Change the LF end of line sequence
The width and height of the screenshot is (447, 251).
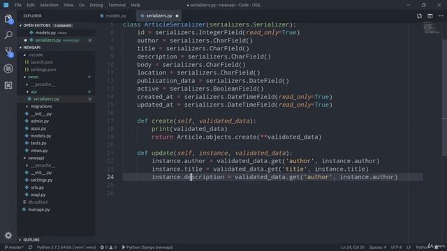pyautogui.click(x=409, y=248)
